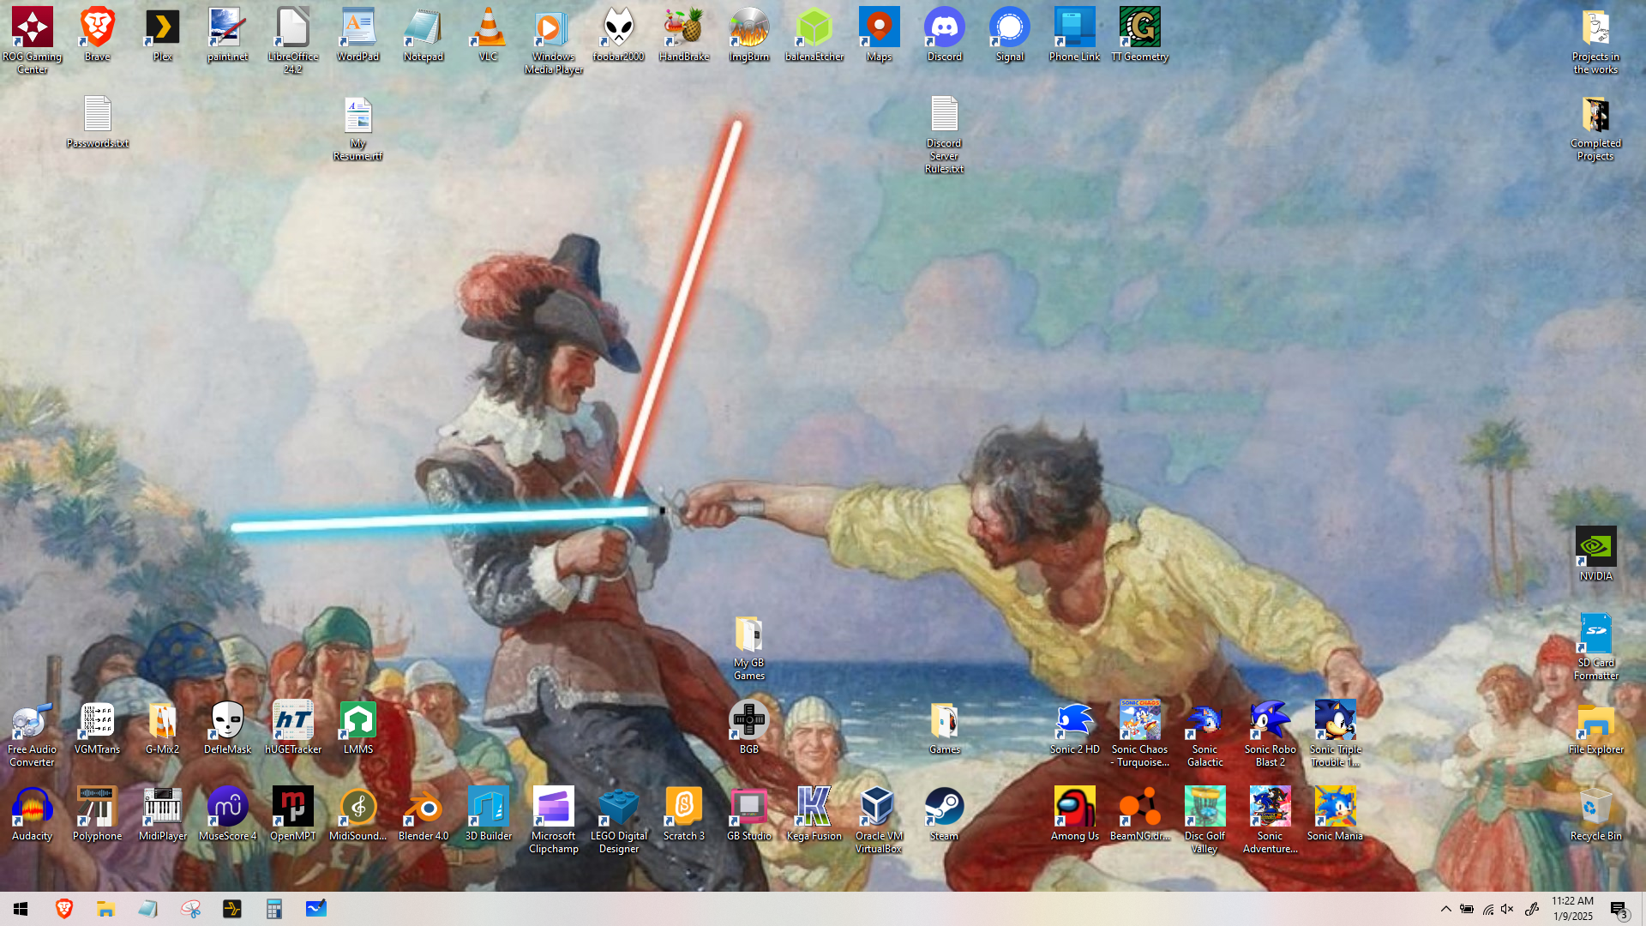Open the Games folder icon
1646x926 pixels.
944,727
